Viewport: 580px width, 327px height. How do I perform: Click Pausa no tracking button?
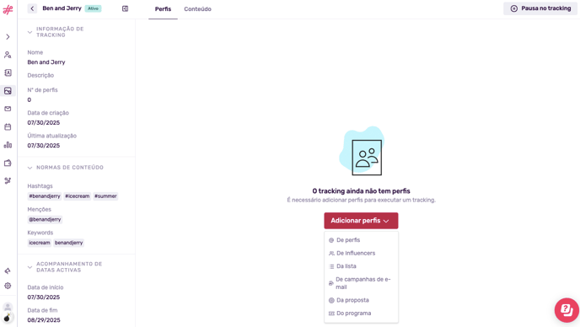pos(540,8)
